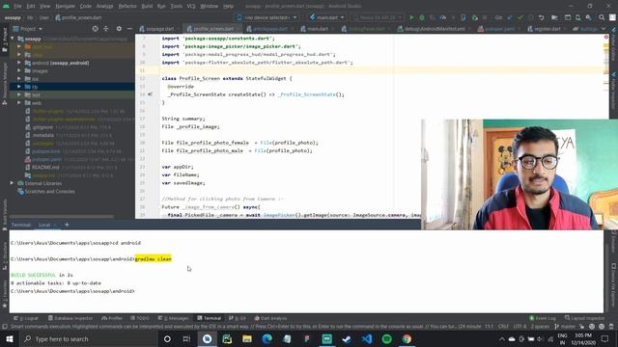Open the Navigate menu
The height and width of the screenshot is (347, 618).
(65, 7)
